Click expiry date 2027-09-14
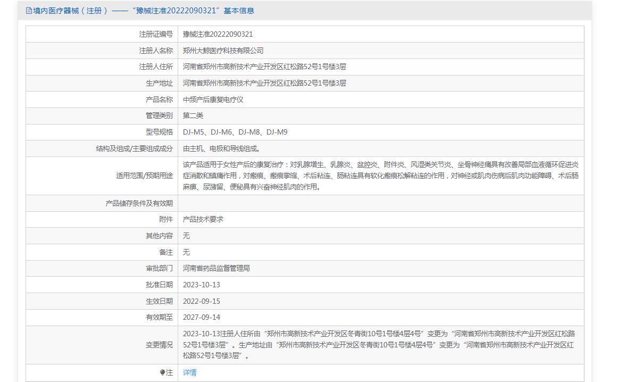 click(x=201, y=318)
